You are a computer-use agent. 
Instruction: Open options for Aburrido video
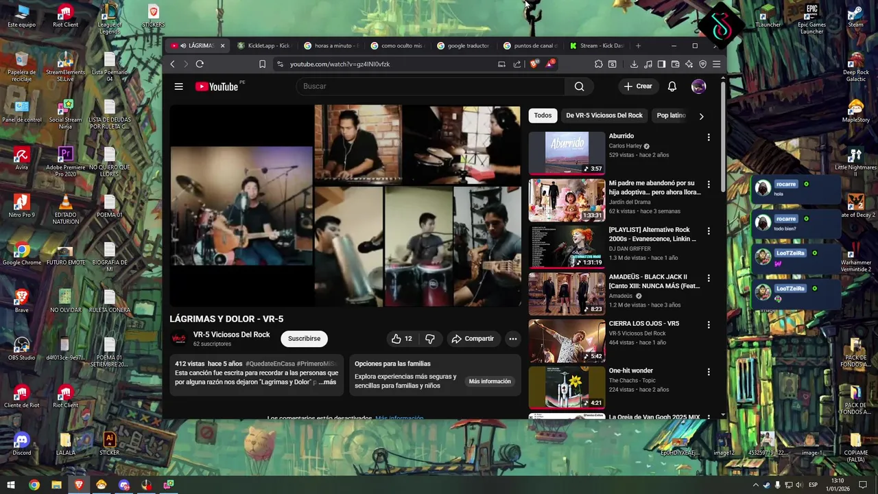[x=709, y=137]
